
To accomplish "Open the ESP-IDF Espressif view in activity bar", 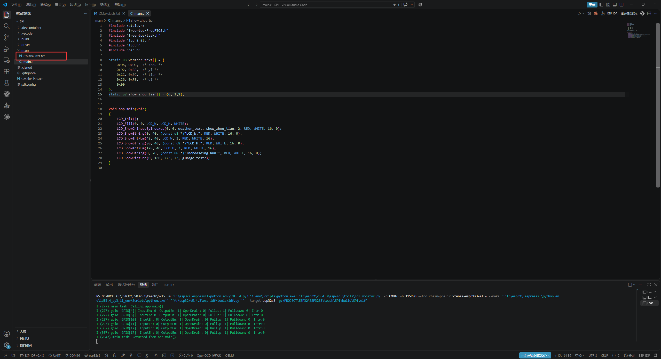I will click(7, 94).
